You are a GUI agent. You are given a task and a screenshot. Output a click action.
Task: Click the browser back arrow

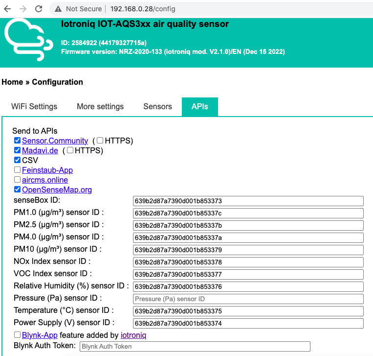[x=7, y=9]
